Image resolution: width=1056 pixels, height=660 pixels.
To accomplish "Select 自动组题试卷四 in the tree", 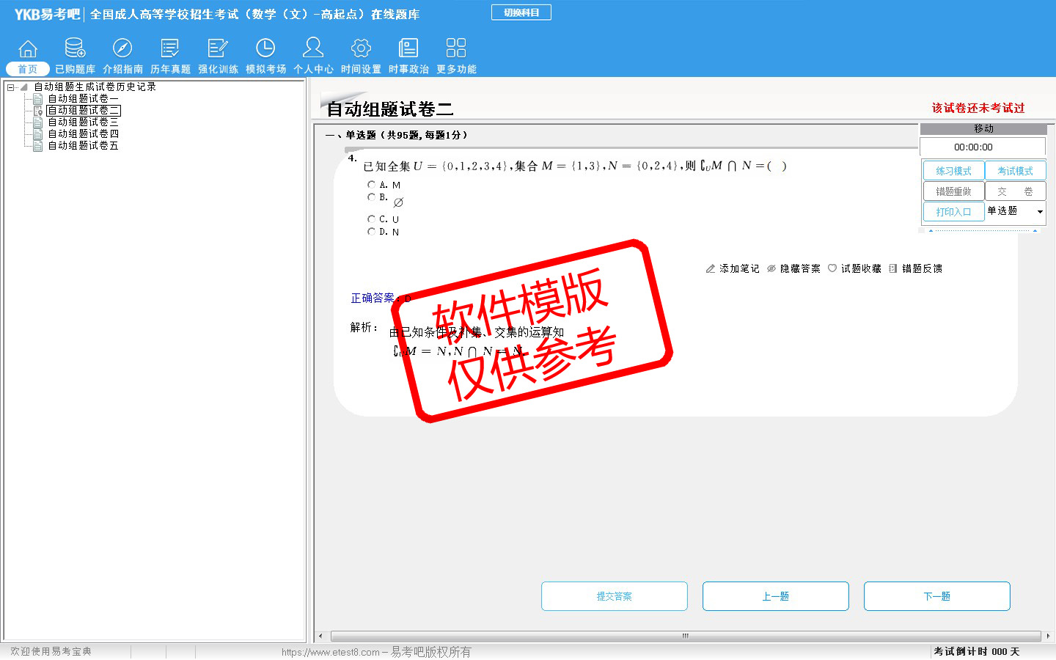I will [83, 134].
